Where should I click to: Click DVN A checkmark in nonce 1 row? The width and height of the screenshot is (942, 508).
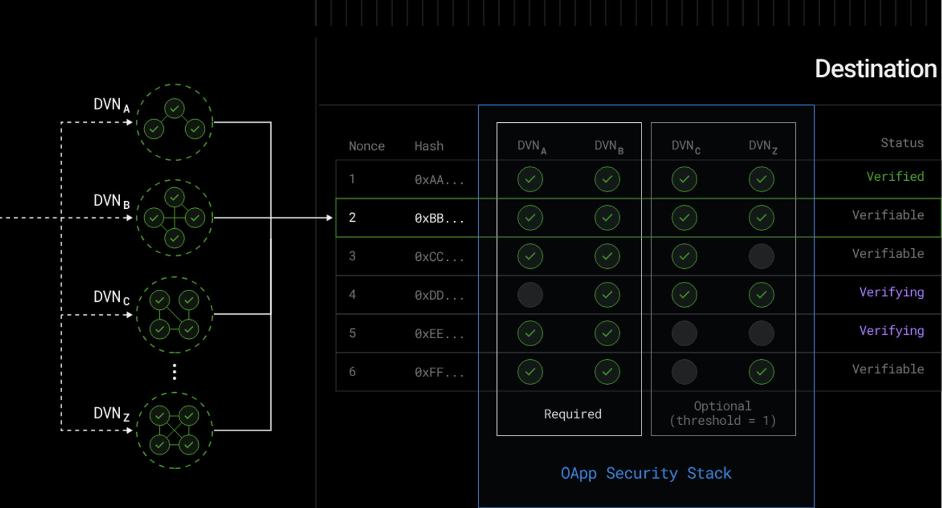530,179
